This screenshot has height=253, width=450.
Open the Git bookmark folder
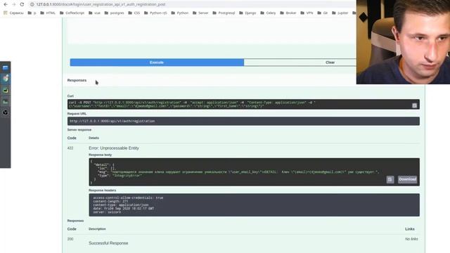[322, 13]
